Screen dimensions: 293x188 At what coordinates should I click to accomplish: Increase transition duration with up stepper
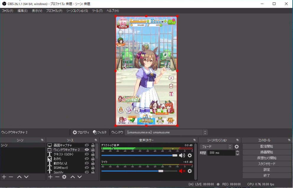click(x=237, y=151)
